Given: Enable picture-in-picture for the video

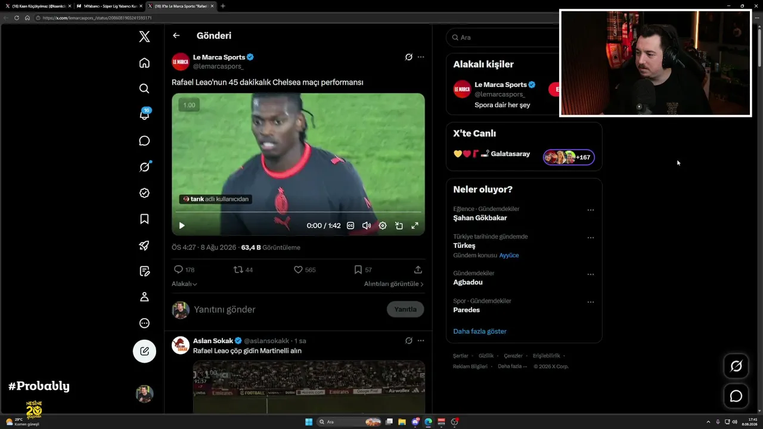Looking at the screenshot, I should [399, 226].
